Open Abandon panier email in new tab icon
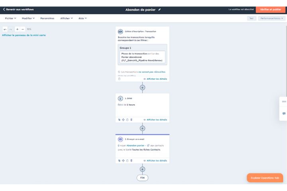 (148, 146)
